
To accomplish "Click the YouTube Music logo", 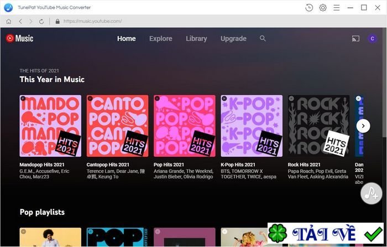I will pyautogui.click(x=19, y=38).
